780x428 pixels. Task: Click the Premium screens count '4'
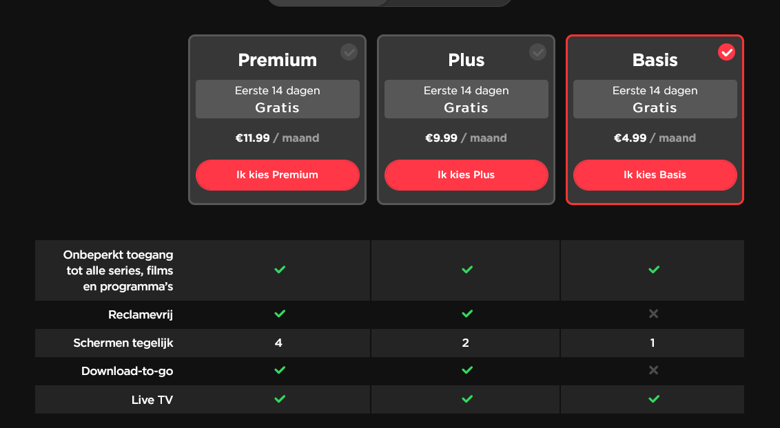coord(278,343)
